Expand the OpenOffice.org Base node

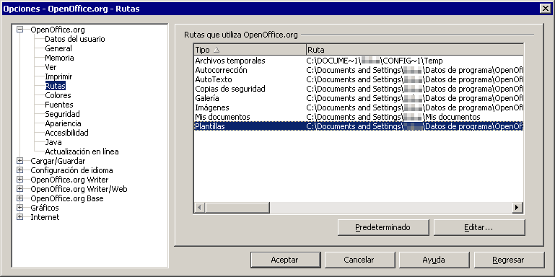(19, 198)
